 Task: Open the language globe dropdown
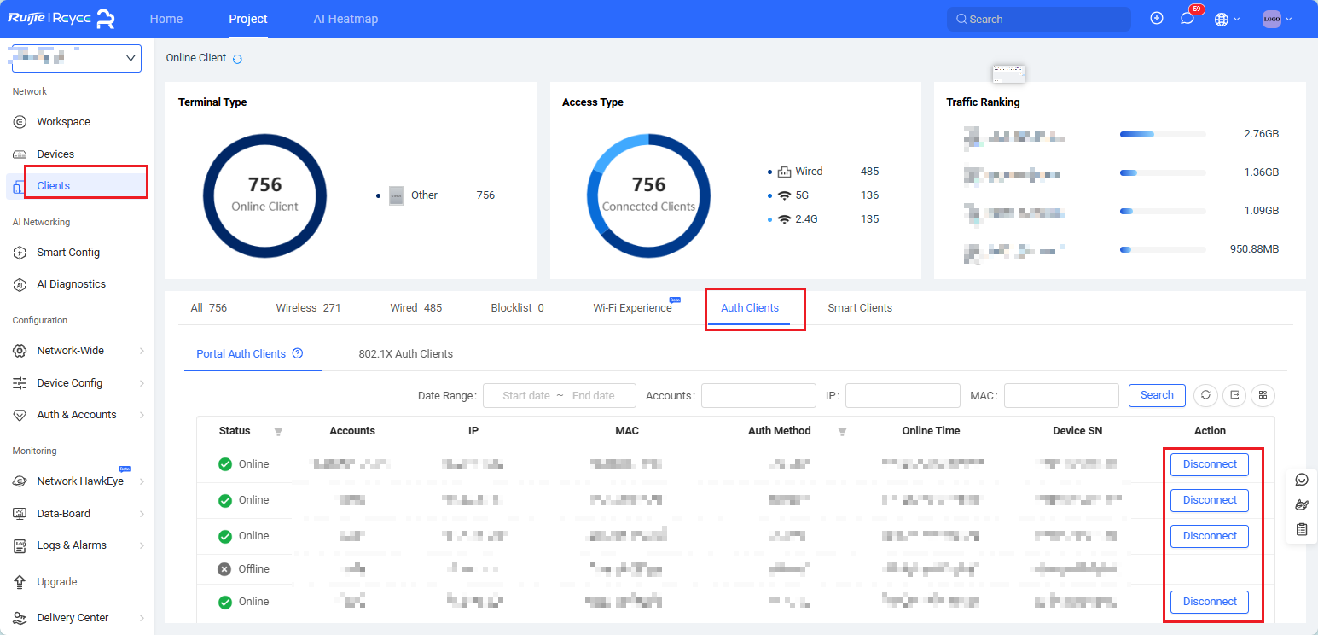[x=1227, y=19]
